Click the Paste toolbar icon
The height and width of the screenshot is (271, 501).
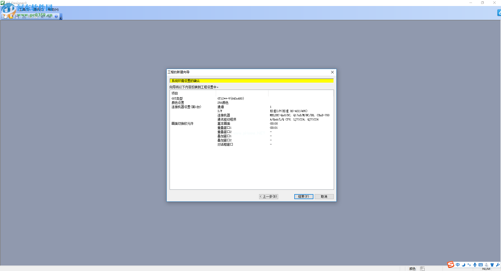36,16
